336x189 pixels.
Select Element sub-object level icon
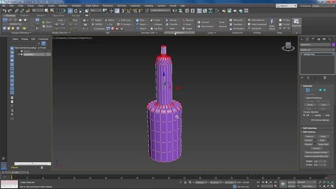324,90
